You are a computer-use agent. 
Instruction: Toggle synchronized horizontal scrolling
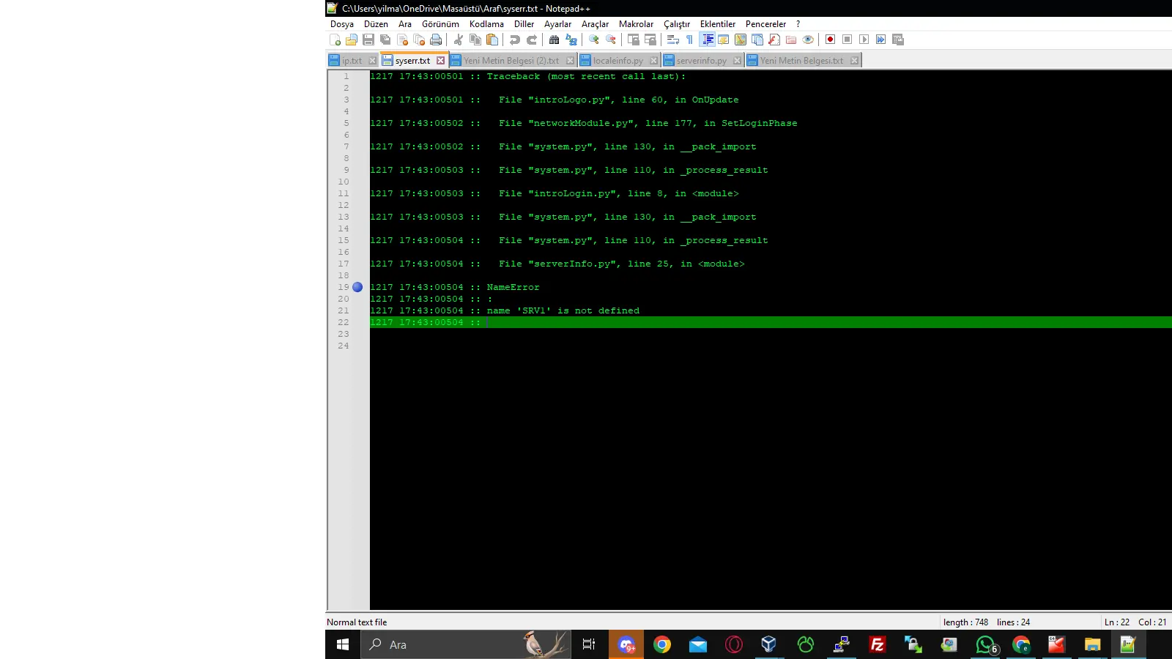pos(650,40)
